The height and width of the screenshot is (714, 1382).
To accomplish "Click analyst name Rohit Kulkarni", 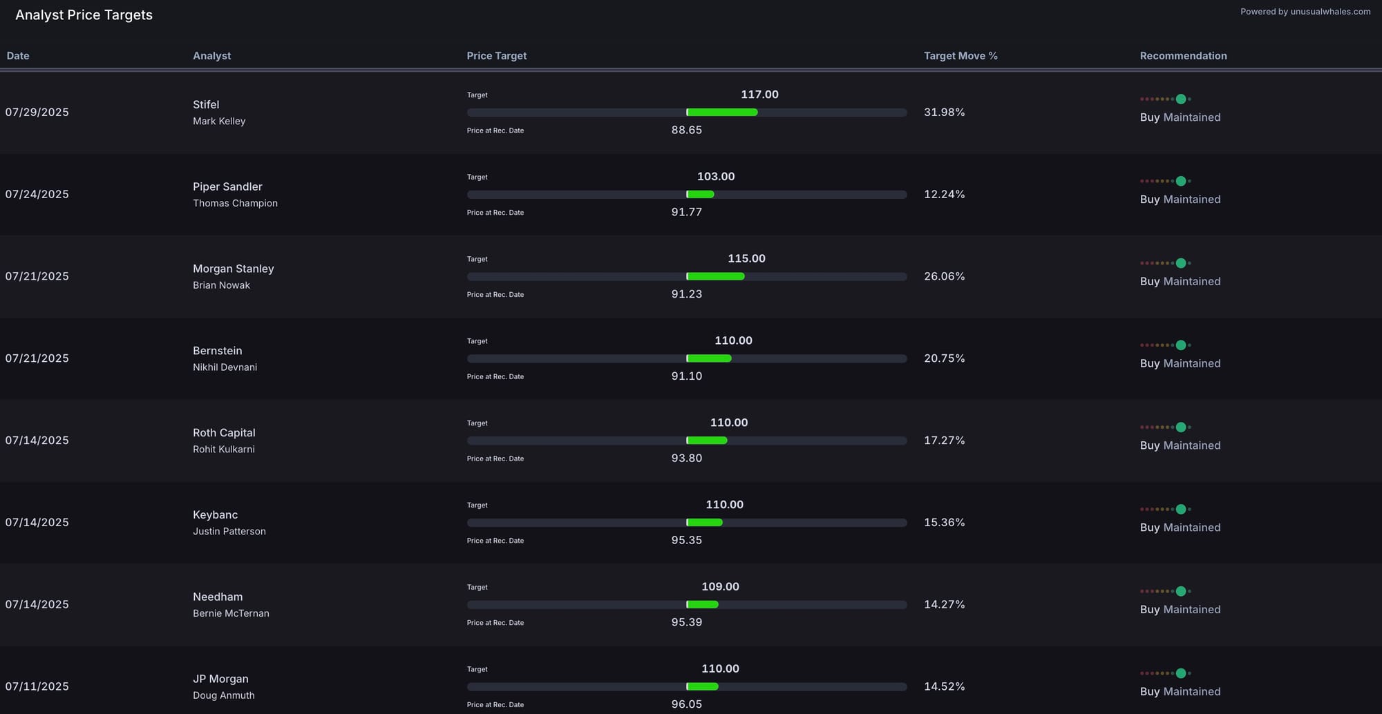I will click(224, 450).
